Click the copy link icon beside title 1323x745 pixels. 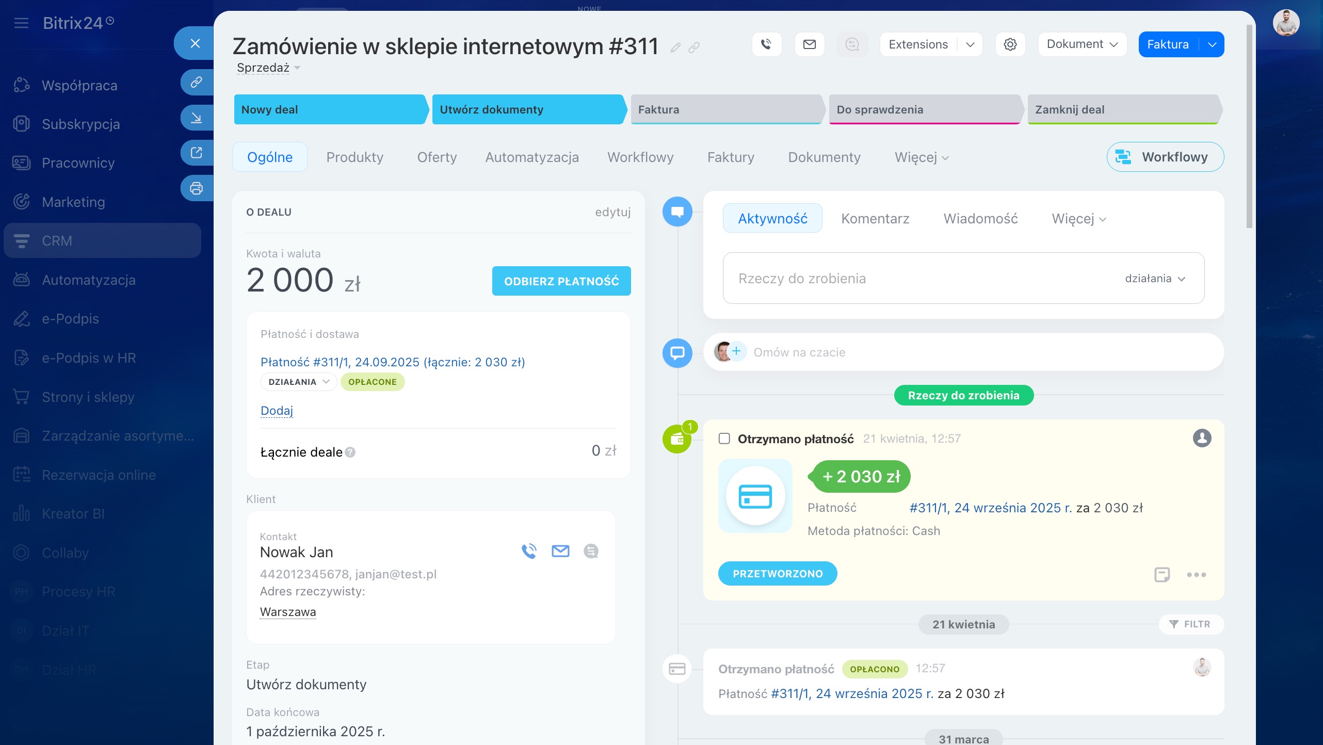point(694,48)
